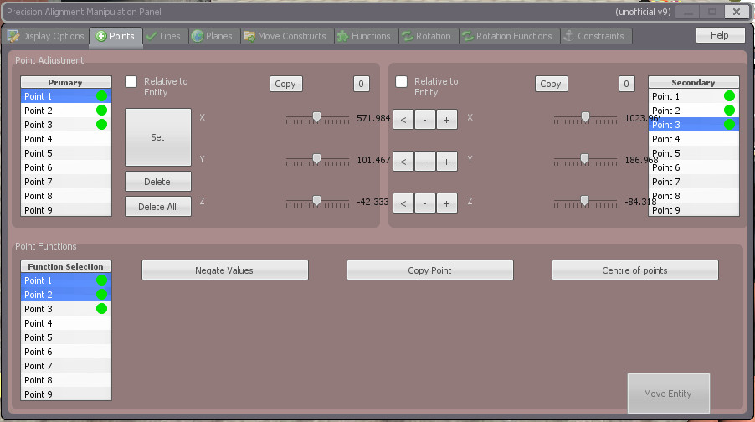The width and height of the screenshot is (755, 422).
Task: Select Point 4 in Secondary list
Action: tap(694, 139)
